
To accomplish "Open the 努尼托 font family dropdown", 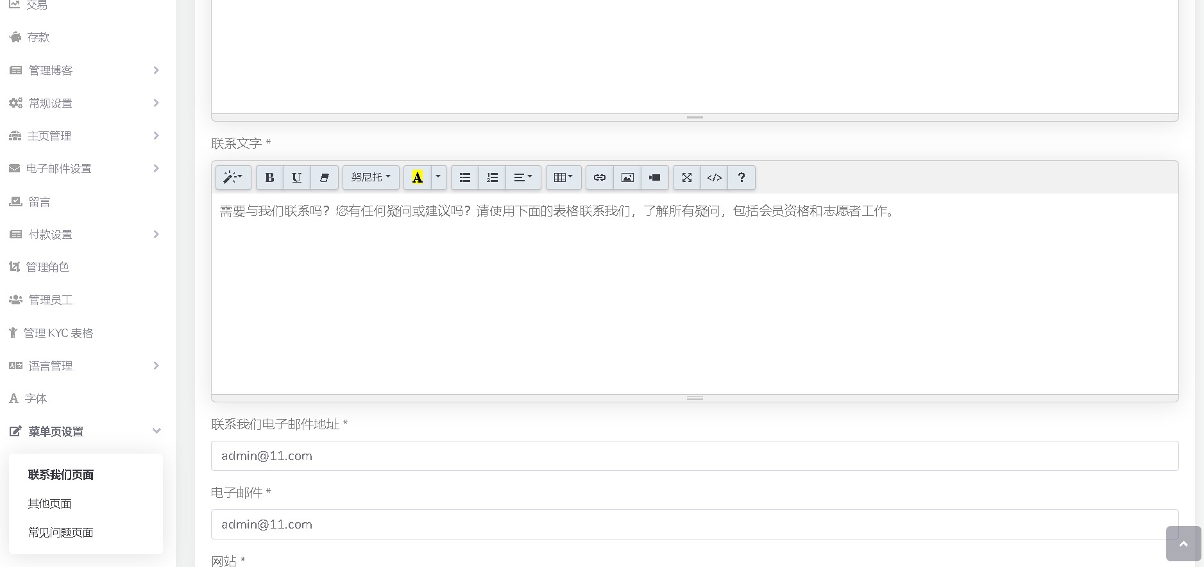I will tap(371, 177).
